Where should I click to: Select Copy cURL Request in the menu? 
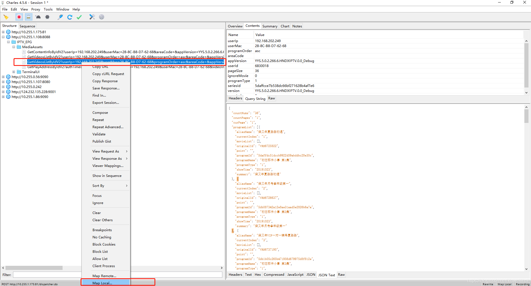tap(108, 74)
